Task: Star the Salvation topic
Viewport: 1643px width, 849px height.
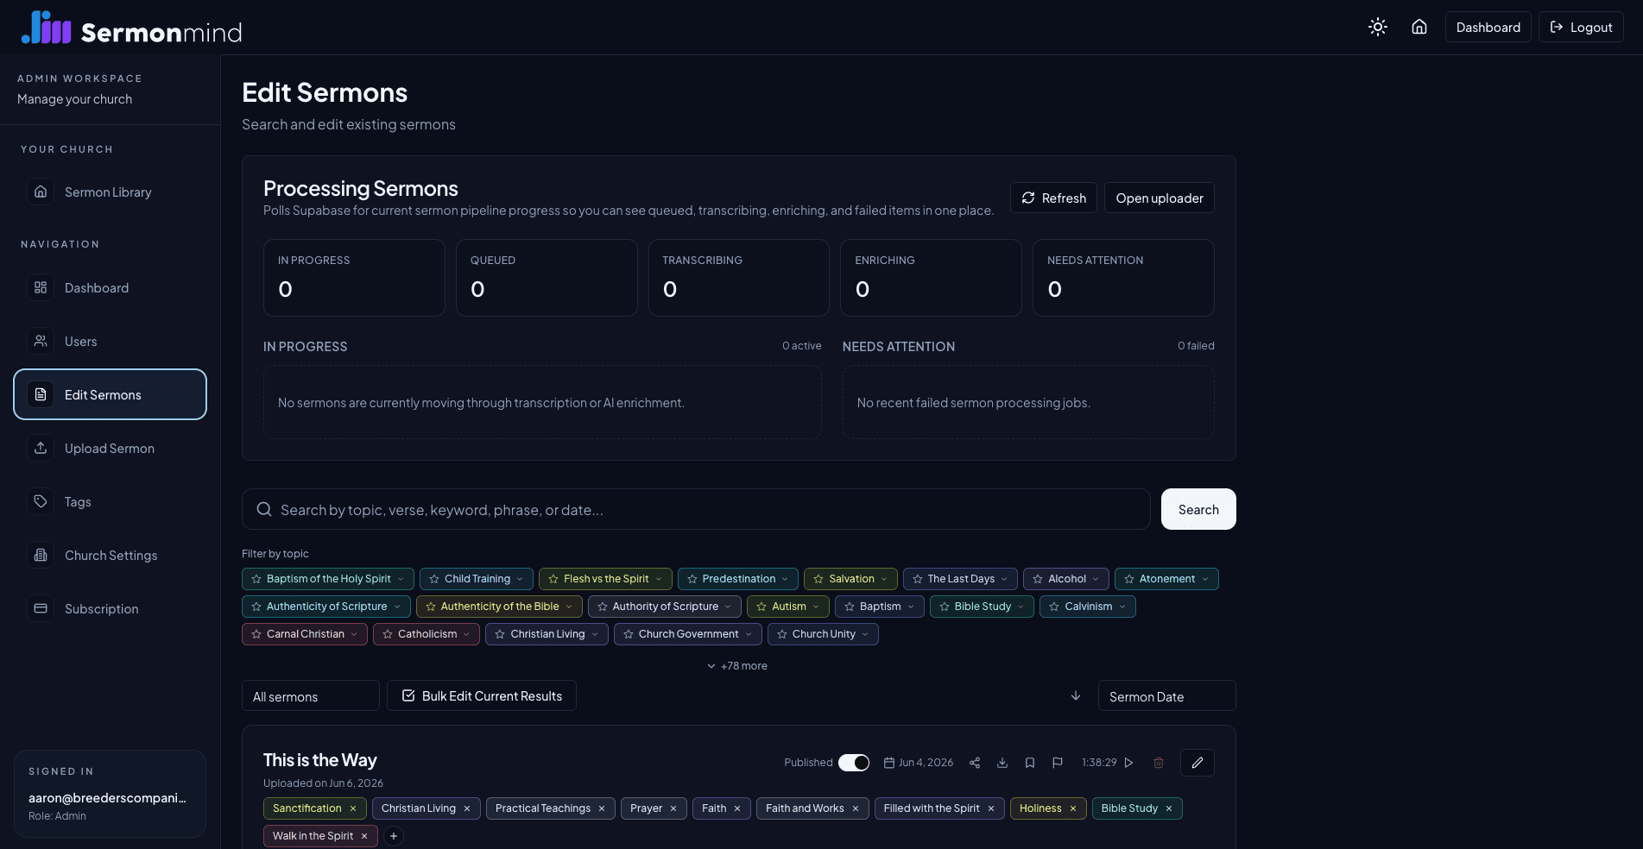Action: (x=818, y=579)
